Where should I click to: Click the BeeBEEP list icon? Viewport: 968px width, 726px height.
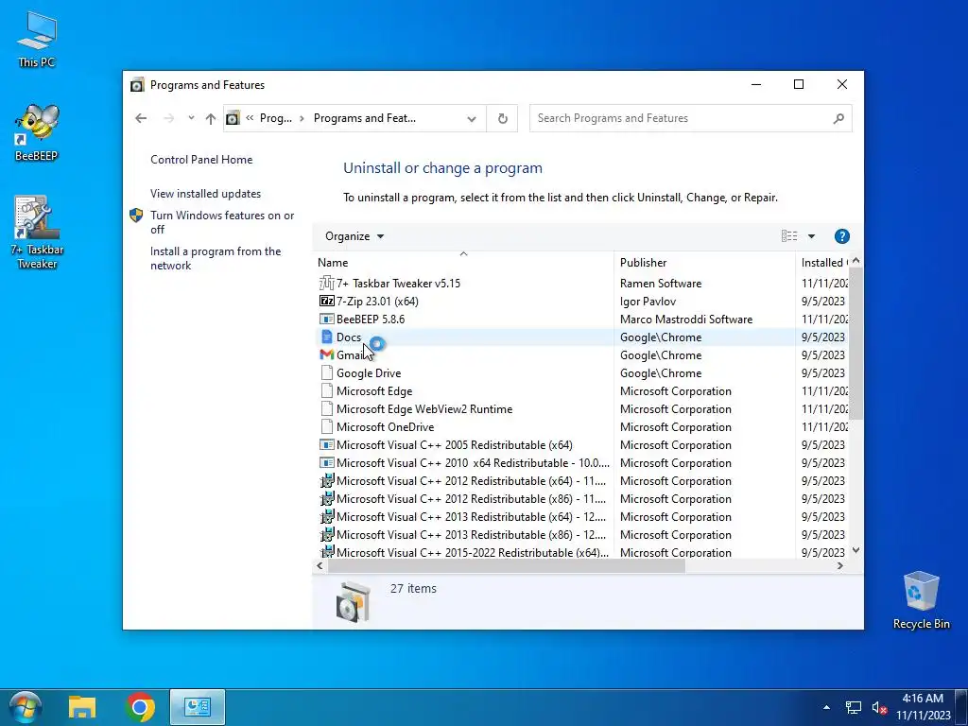pos(326,320)
